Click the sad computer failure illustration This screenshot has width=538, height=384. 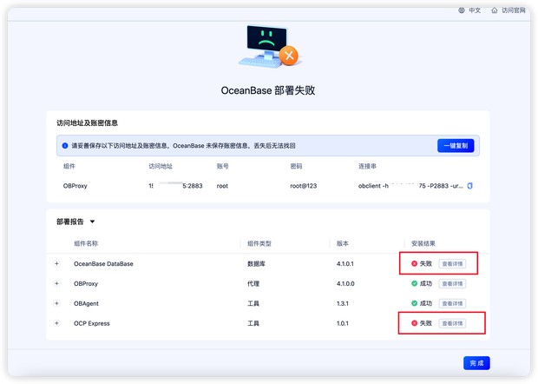(269, 46)
